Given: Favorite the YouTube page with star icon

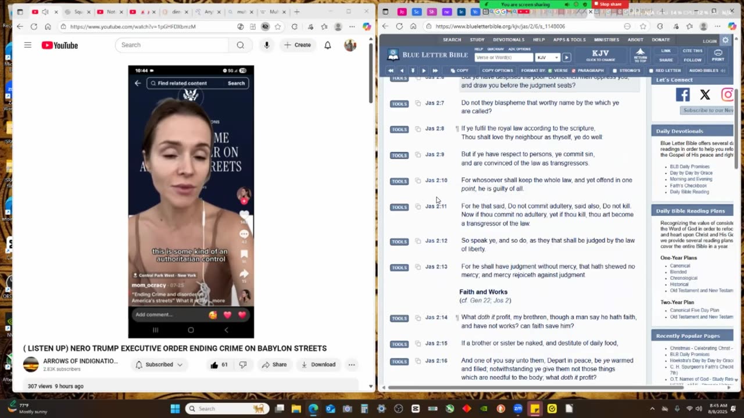Looking at the screenshot, I should pos(278,27).
